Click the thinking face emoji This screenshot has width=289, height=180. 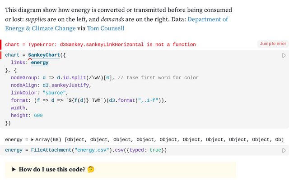tap(91, 170)
